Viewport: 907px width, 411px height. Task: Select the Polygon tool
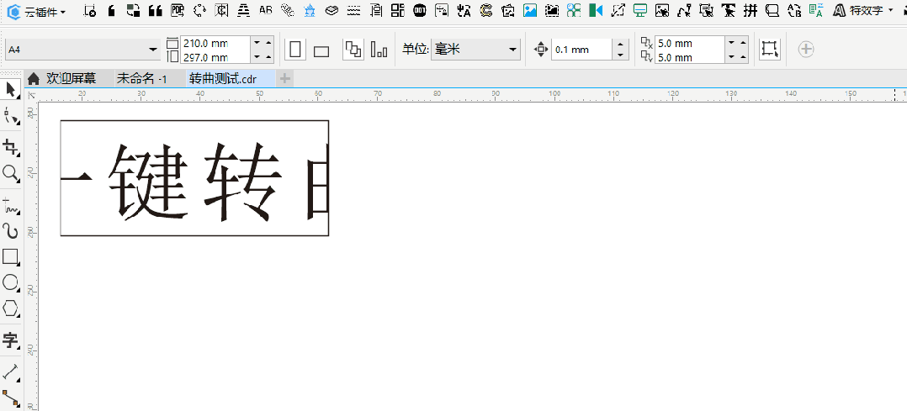coord(10,308)
